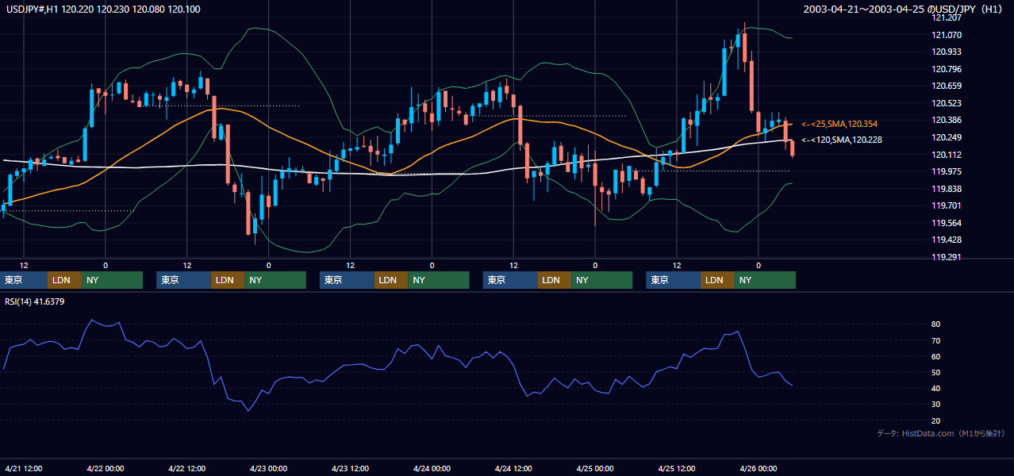Click the 121.070 price axis label
1014x476 pixels.
coord(947,35)
